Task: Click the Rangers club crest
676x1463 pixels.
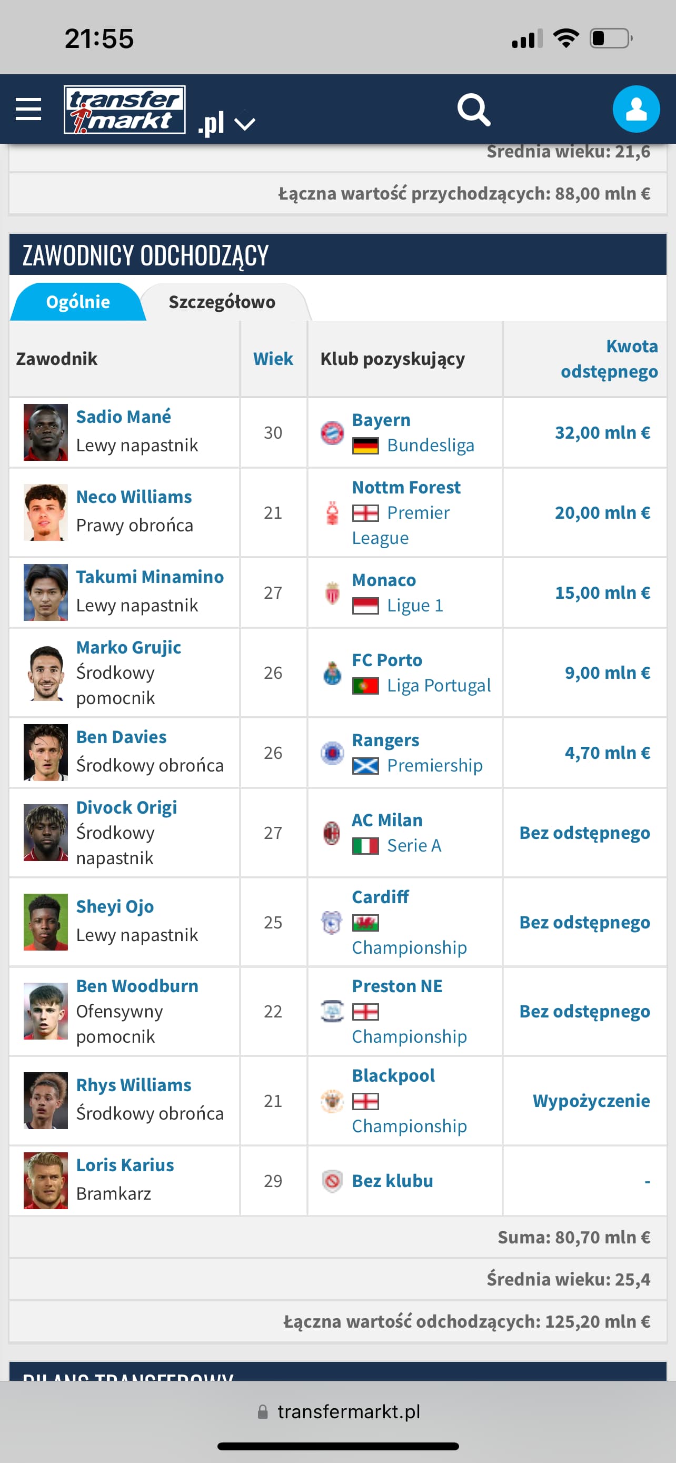Action: [x=333, y=753]
